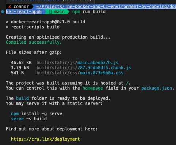Click the green 'homepage' field word
The width and height of the screenshot is (176, 145).
93,88
